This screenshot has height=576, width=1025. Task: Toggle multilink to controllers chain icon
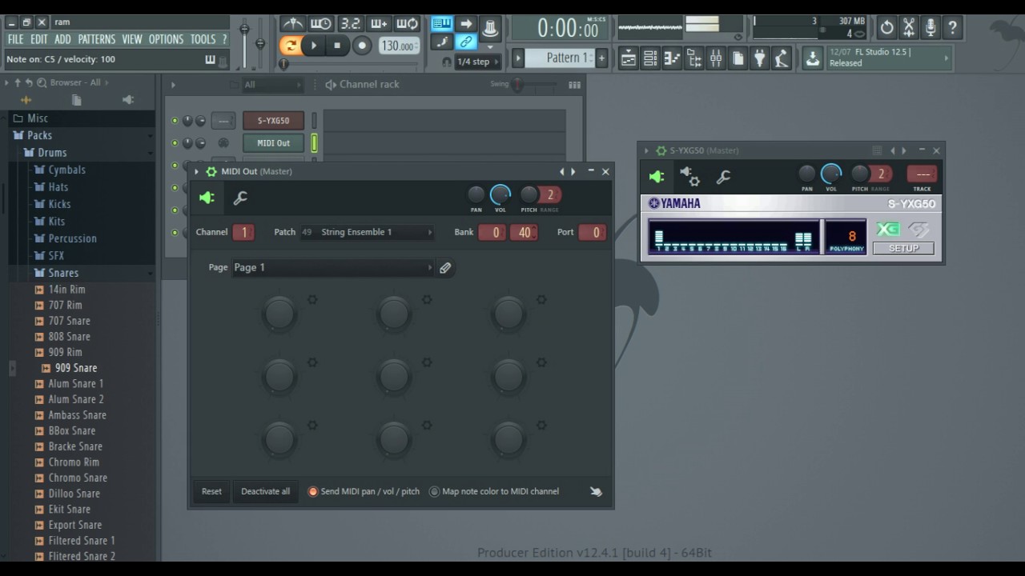coord(466,42)
